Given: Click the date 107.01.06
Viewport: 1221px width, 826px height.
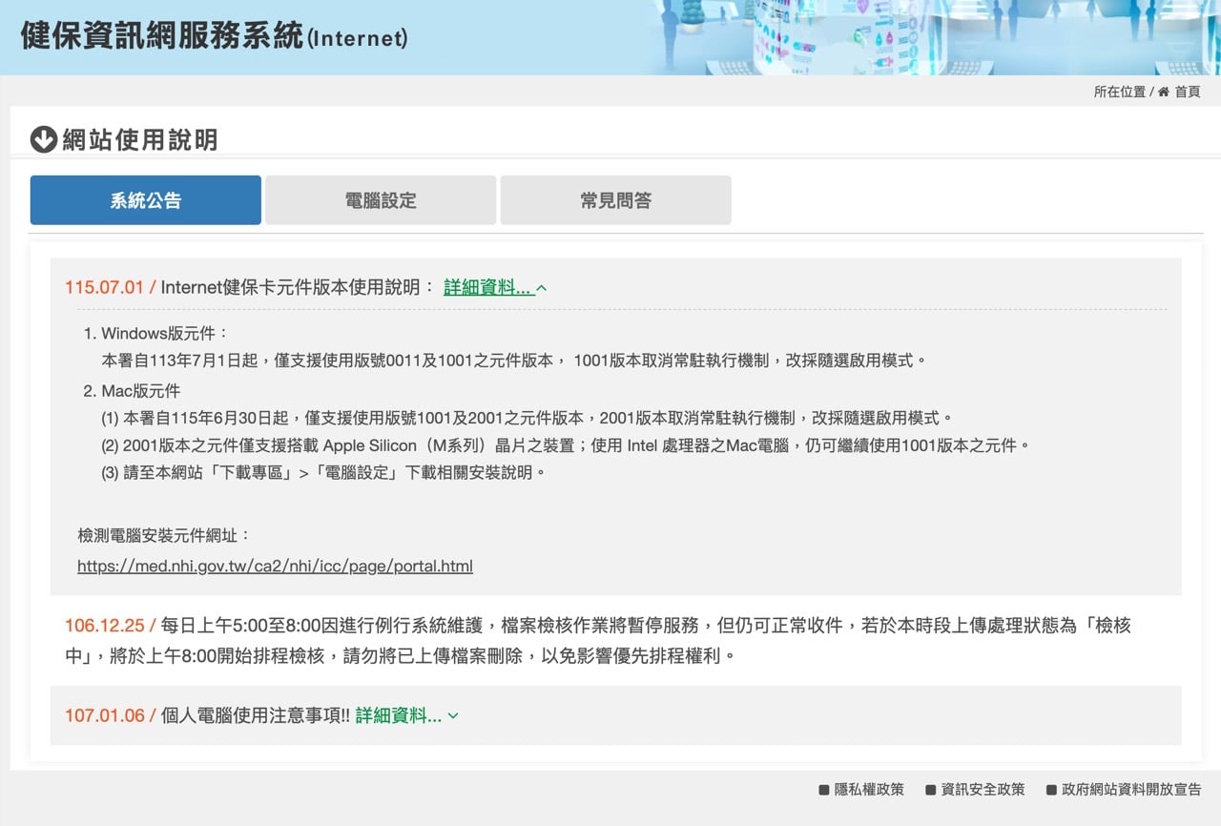Looking at the screenshot, I should click(104, 715).
